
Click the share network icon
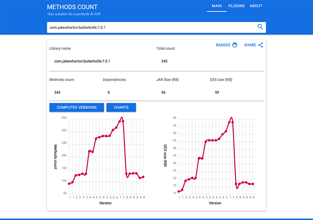pyautogui.click(x=261, y=45)
